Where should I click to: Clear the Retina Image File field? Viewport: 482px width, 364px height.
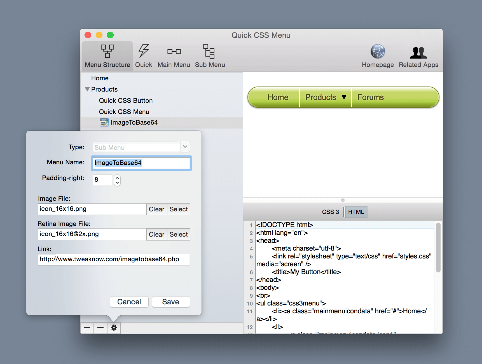pyautogui.click(x=156, y=234)
